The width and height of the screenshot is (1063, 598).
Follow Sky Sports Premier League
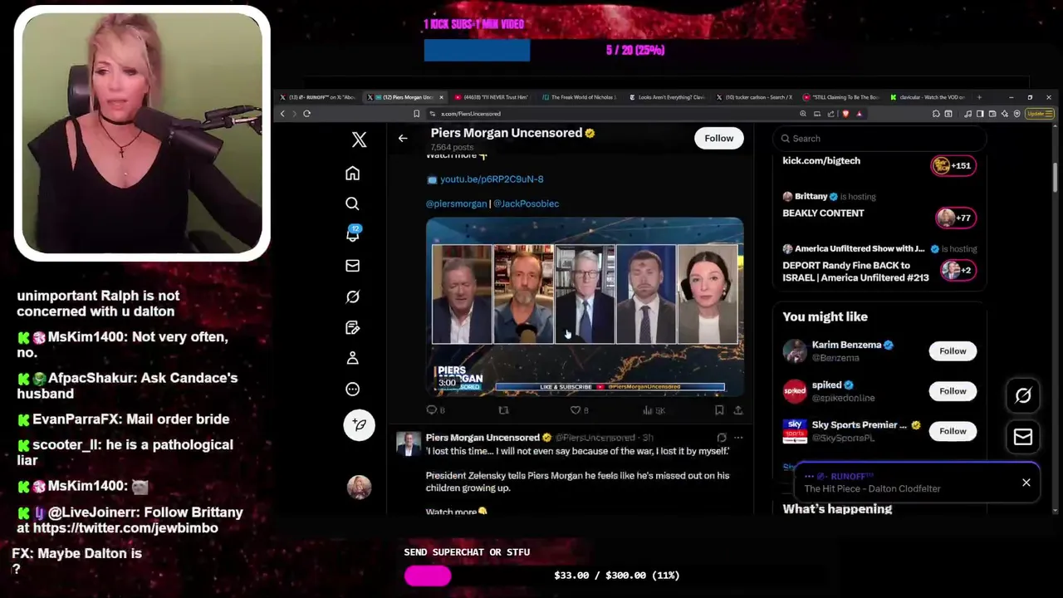click(x=953, y=431)
